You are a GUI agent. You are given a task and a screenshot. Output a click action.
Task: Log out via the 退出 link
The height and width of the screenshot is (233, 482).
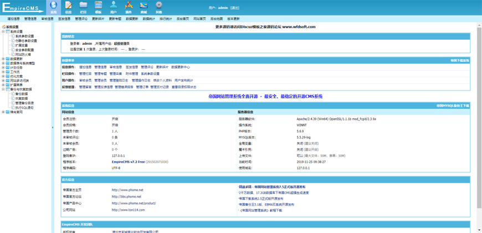click(234, 8)
